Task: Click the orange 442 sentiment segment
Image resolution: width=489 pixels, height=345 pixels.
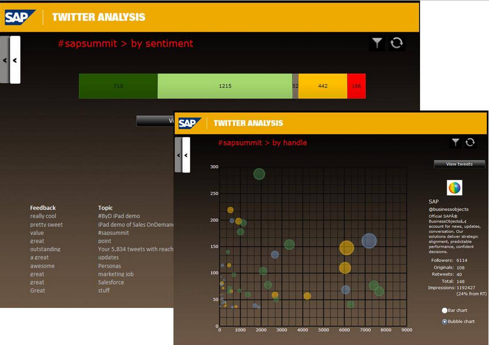Action: (x=323, y=86)
